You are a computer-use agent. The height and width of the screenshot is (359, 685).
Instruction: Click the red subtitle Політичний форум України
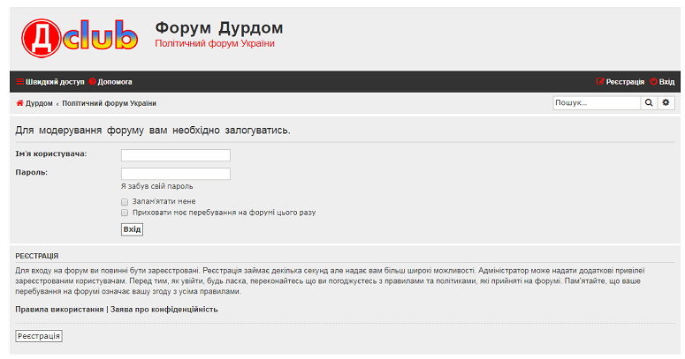click(215, 43)
